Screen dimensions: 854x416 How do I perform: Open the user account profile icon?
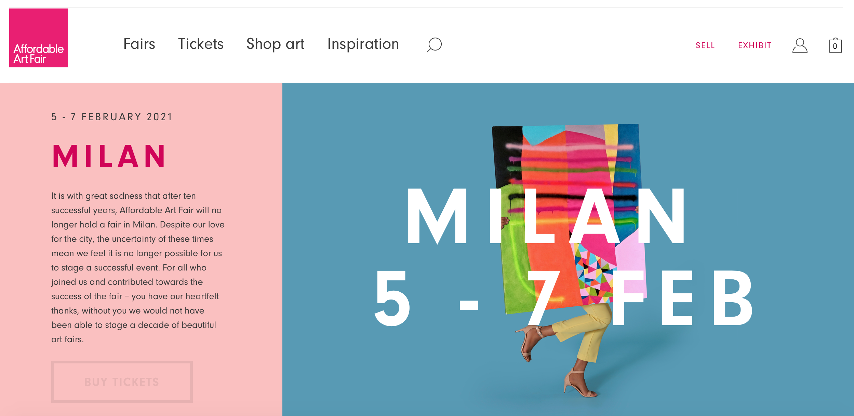pyautogui.click(x=800, y=45)
